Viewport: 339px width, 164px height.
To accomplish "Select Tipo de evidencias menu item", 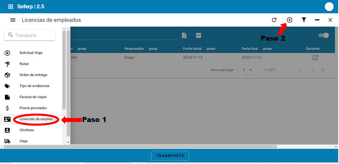I will [x=34, y=86].
